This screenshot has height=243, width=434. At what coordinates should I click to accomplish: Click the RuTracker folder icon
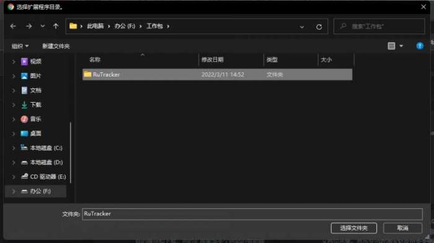click(88, 74)
